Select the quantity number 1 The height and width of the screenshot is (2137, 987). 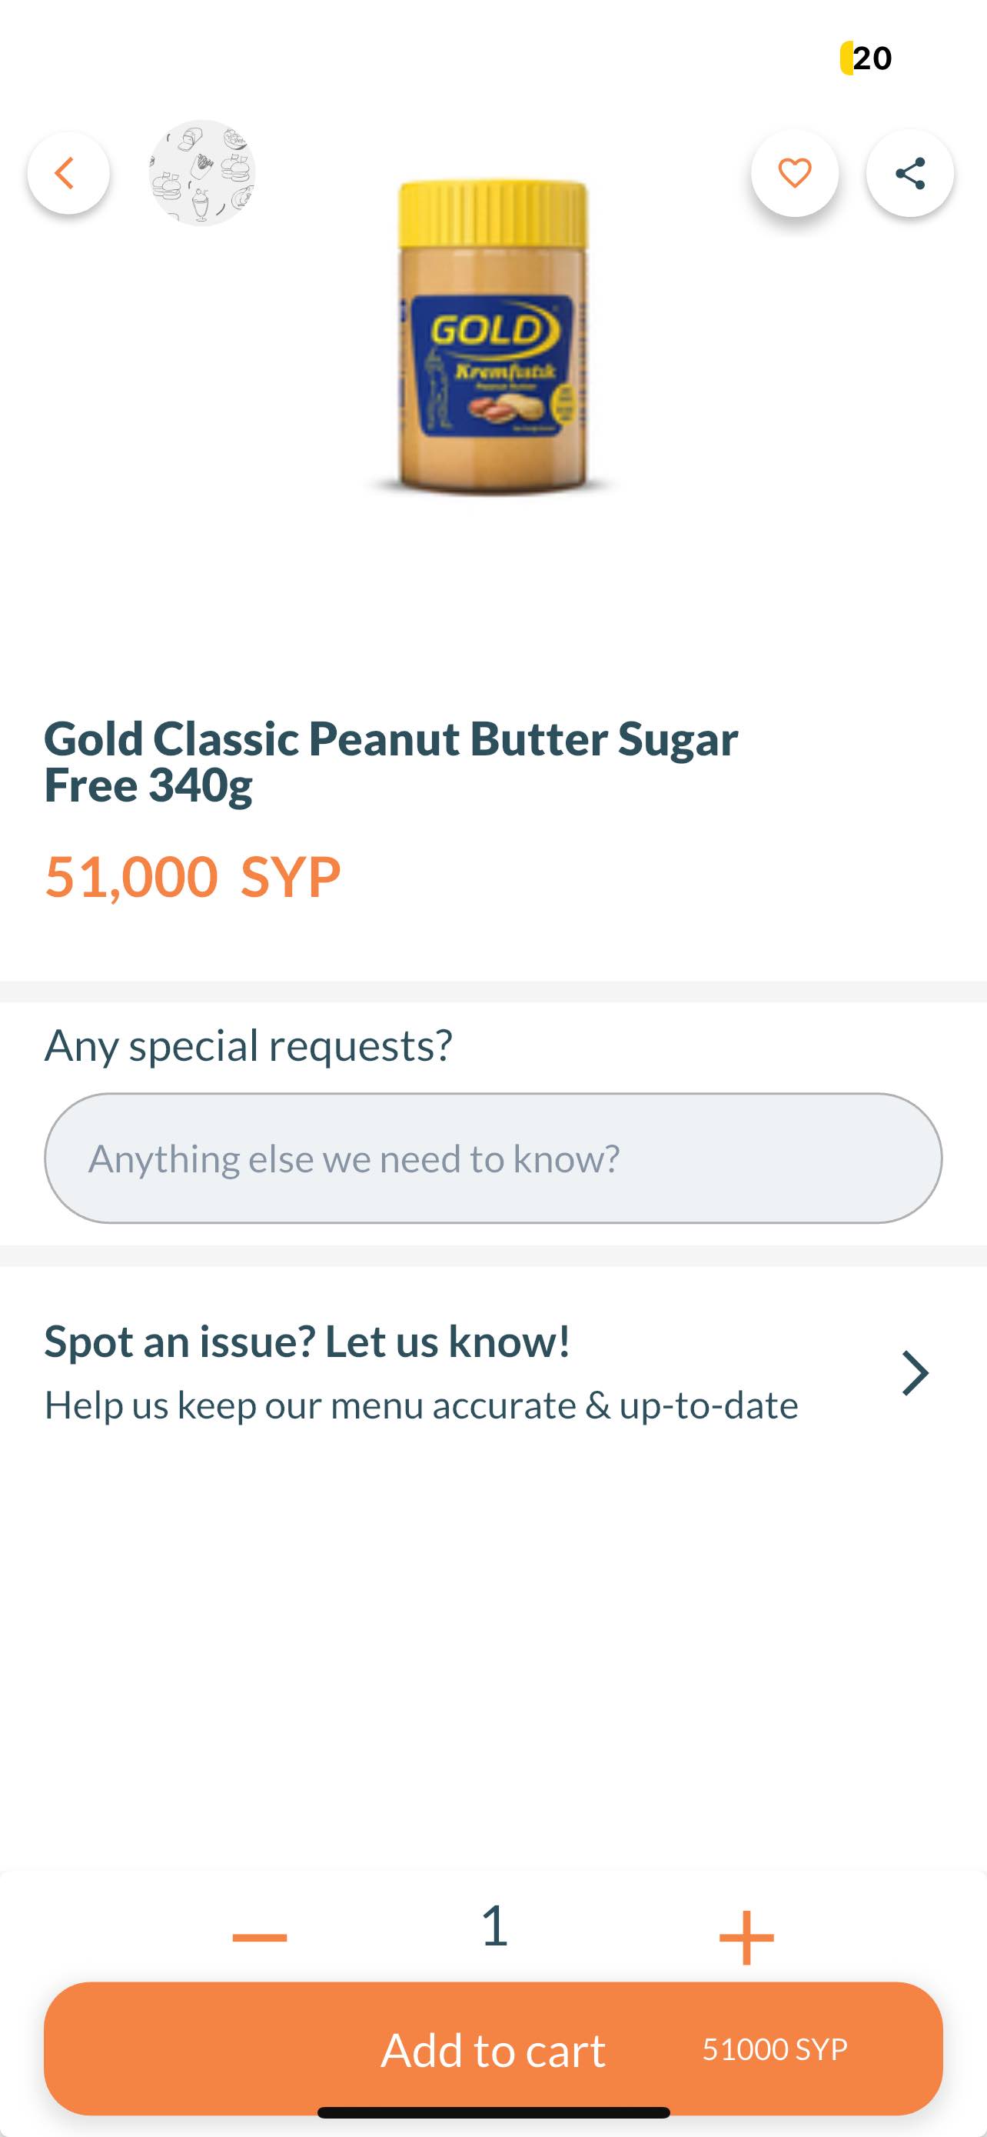pos(494,1925)
